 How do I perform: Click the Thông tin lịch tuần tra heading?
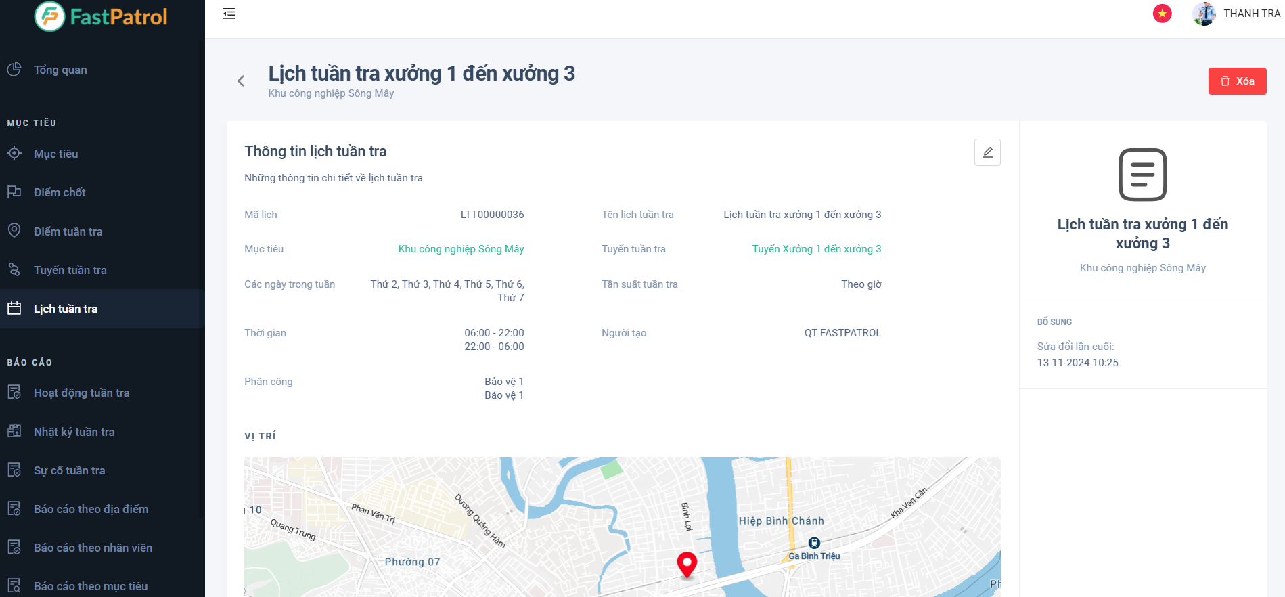pos(315,151)
